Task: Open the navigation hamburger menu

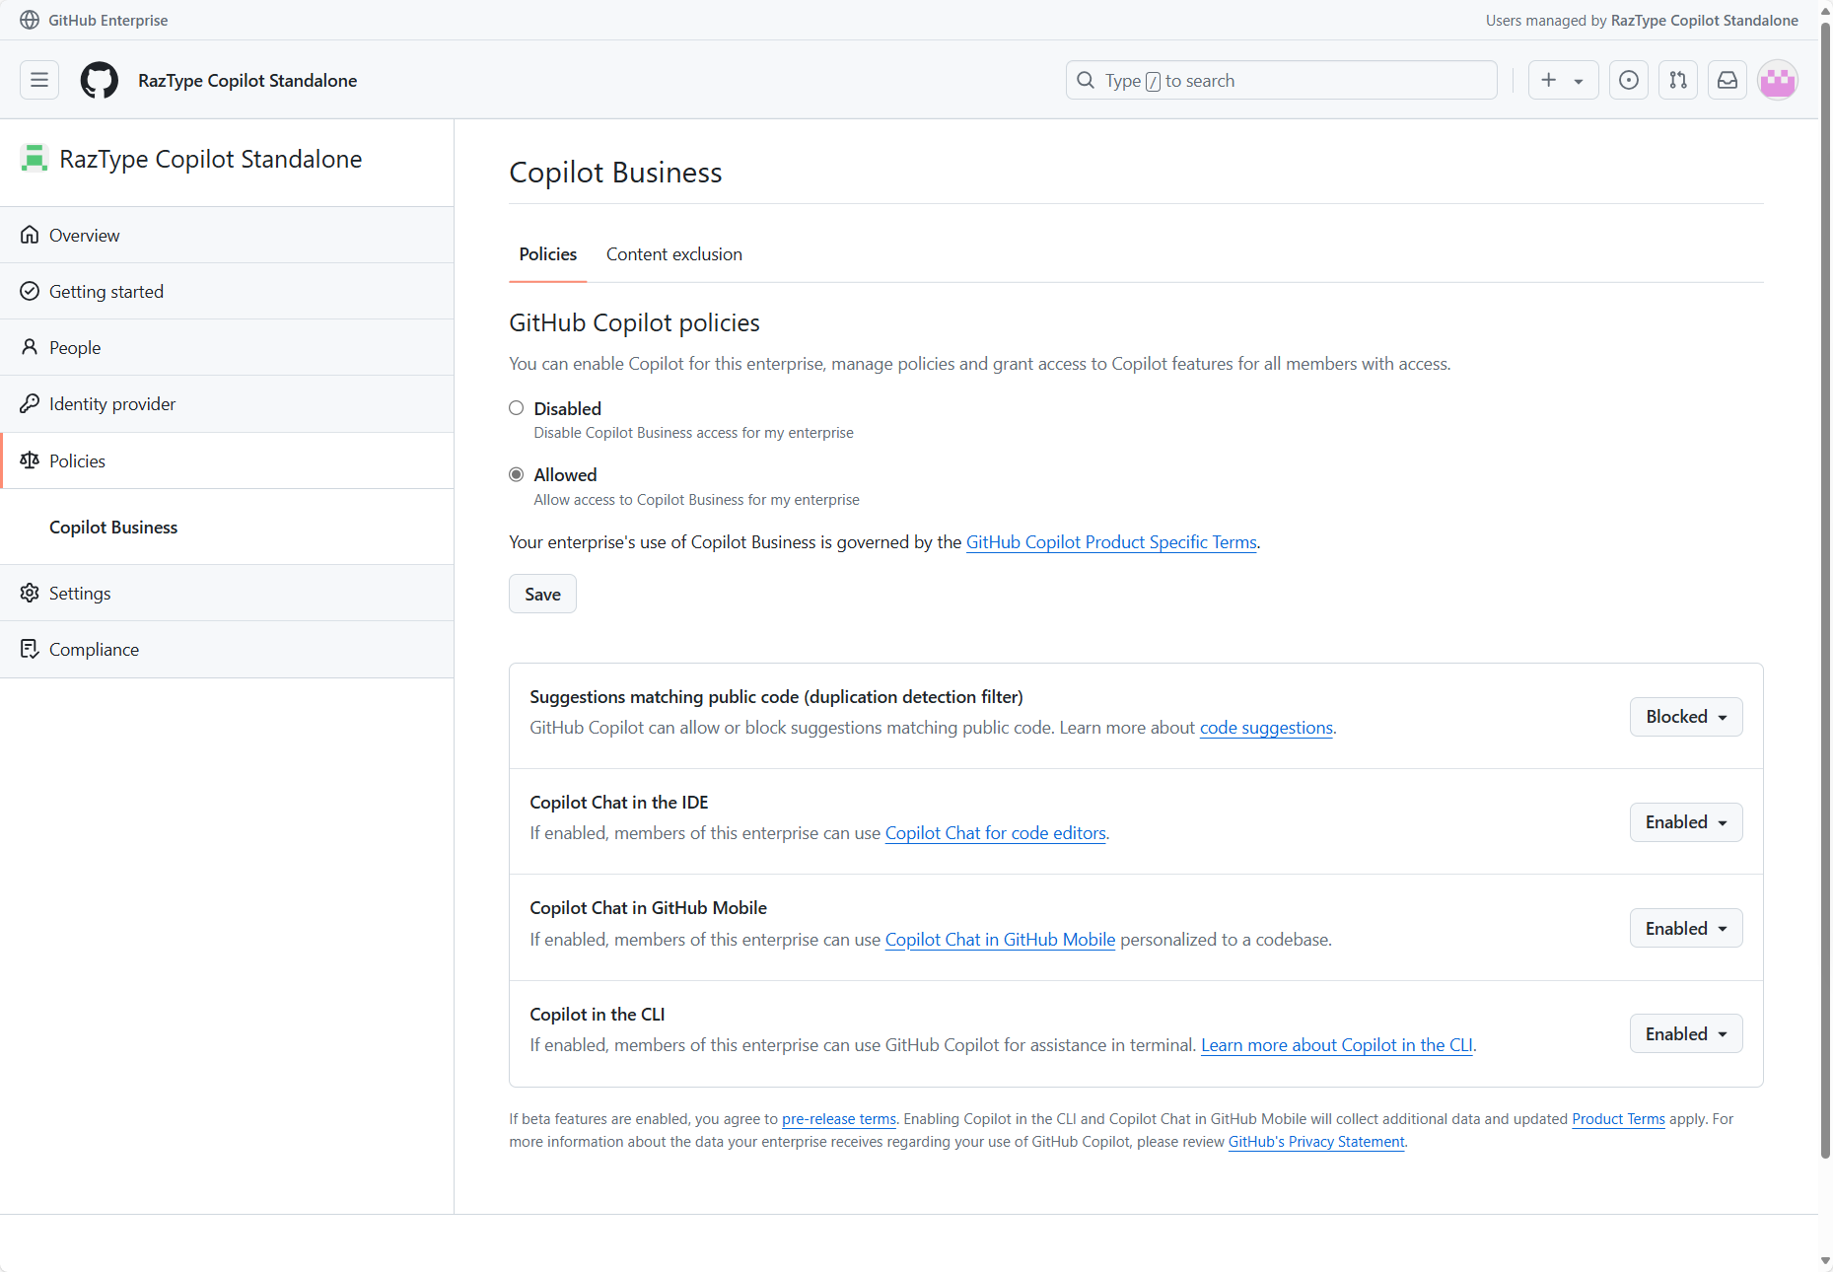Action: (x=38, y=80)
